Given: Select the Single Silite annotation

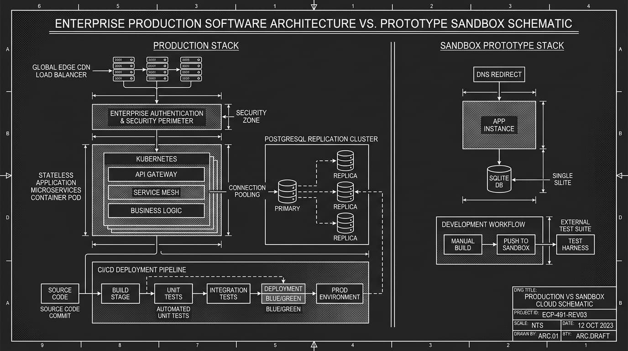Looking at the screenshot, I should pyautogui.click(x=562, y=179).
